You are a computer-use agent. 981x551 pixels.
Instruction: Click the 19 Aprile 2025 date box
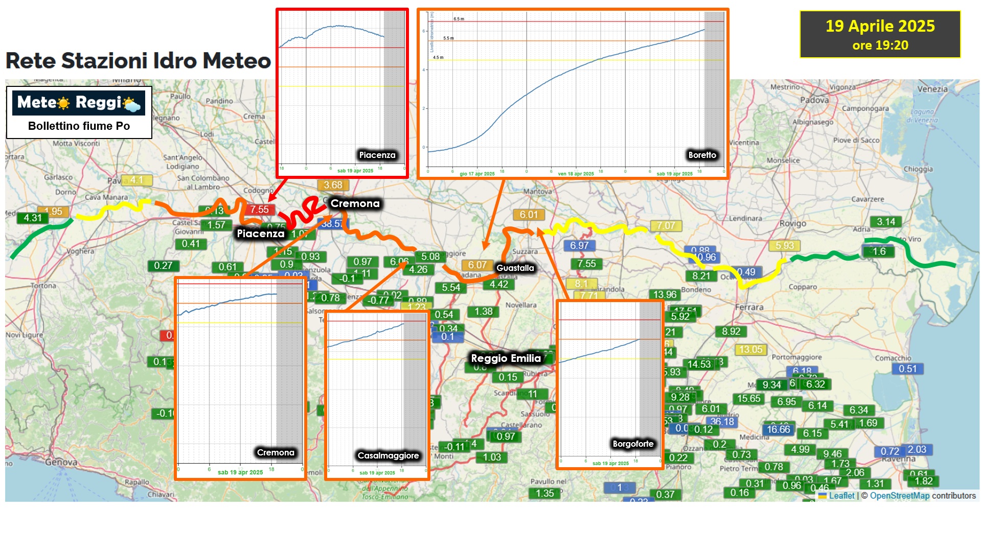click(880, 34)
